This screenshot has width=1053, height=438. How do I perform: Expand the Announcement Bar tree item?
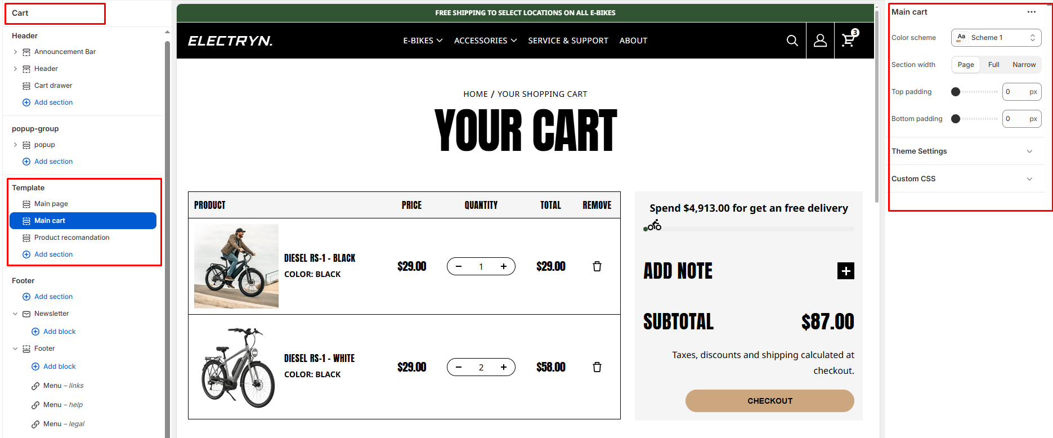(15, 52)
